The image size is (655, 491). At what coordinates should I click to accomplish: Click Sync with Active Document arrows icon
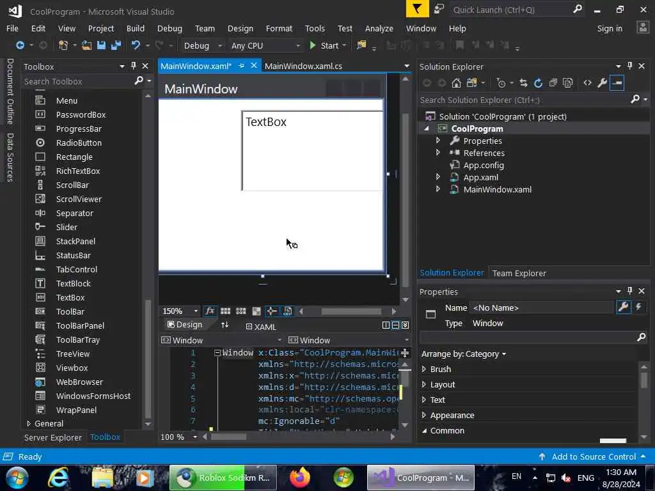click(x=523, y=83)
